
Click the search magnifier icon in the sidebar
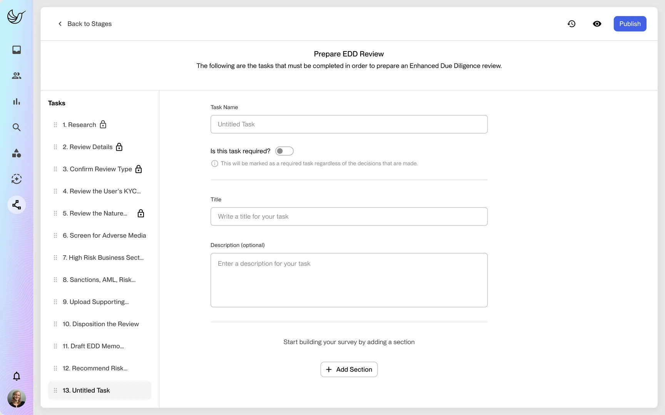(17, 127)
